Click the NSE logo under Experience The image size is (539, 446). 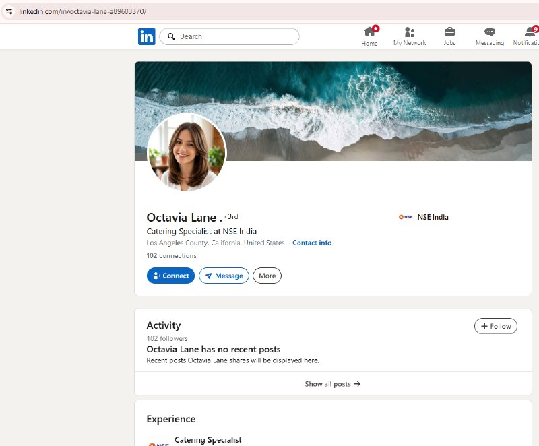pyautogui.click(x=158, y=443)
